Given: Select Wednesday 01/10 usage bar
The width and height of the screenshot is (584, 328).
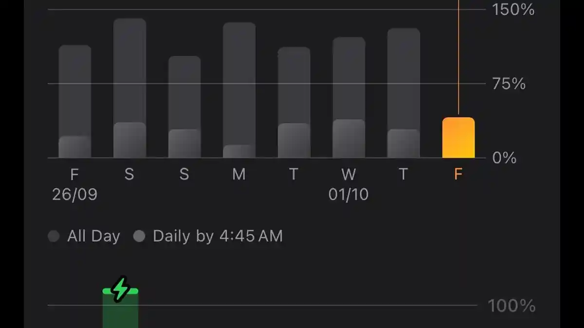Looking at the screenshot, I should pos(348,98).
